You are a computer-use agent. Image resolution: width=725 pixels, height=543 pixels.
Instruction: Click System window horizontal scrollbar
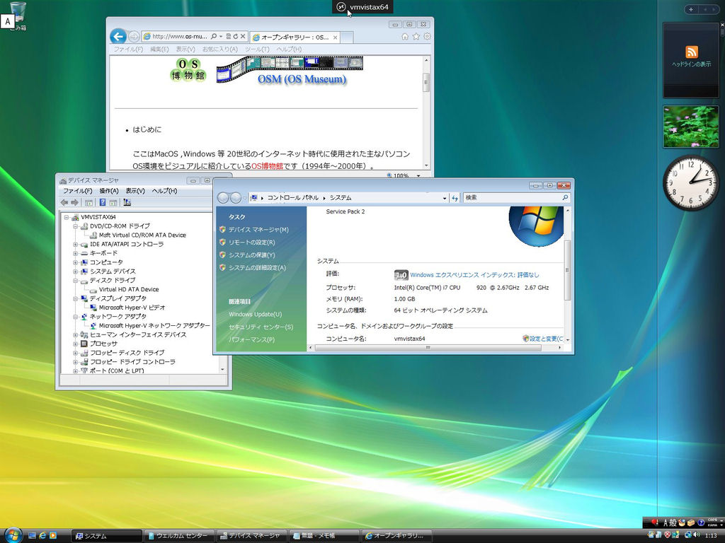428,348
